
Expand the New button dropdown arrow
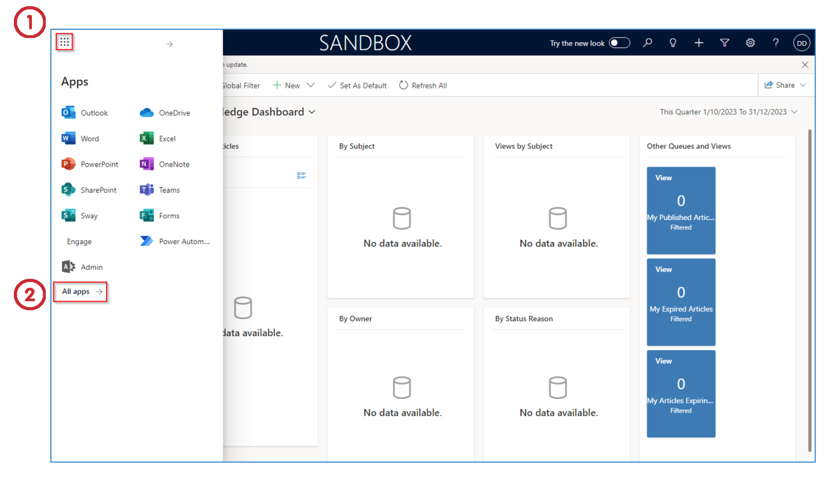pos(311,85)
